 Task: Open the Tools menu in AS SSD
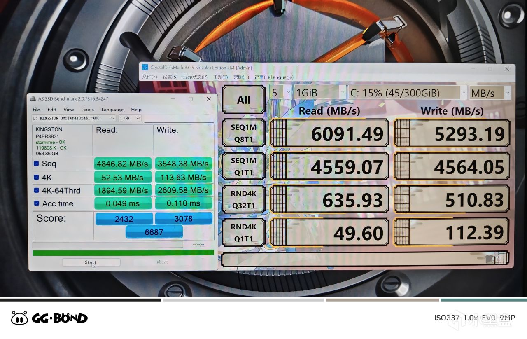tap(88, 110)
